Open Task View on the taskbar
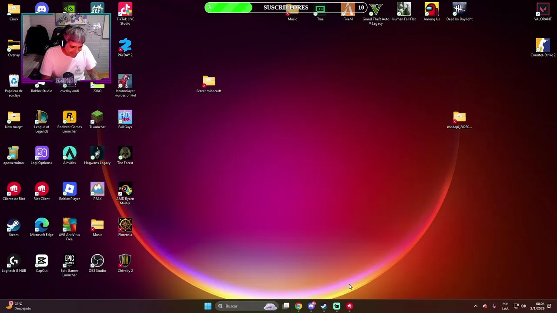 click(286, 306)
